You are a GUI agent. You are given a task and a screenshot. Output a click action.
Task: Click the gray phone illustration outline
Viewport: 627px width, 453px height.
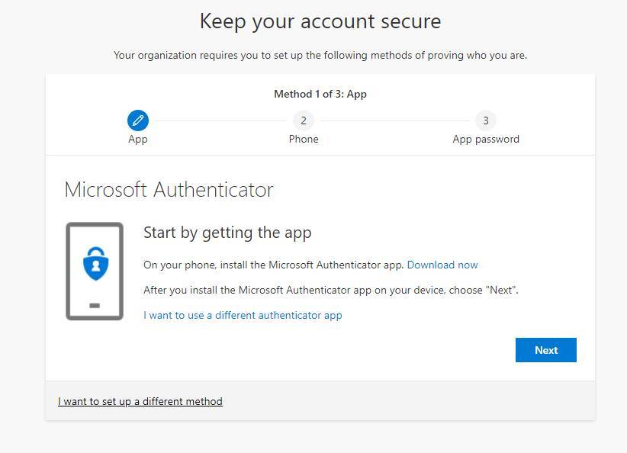(x=95, y=271)
